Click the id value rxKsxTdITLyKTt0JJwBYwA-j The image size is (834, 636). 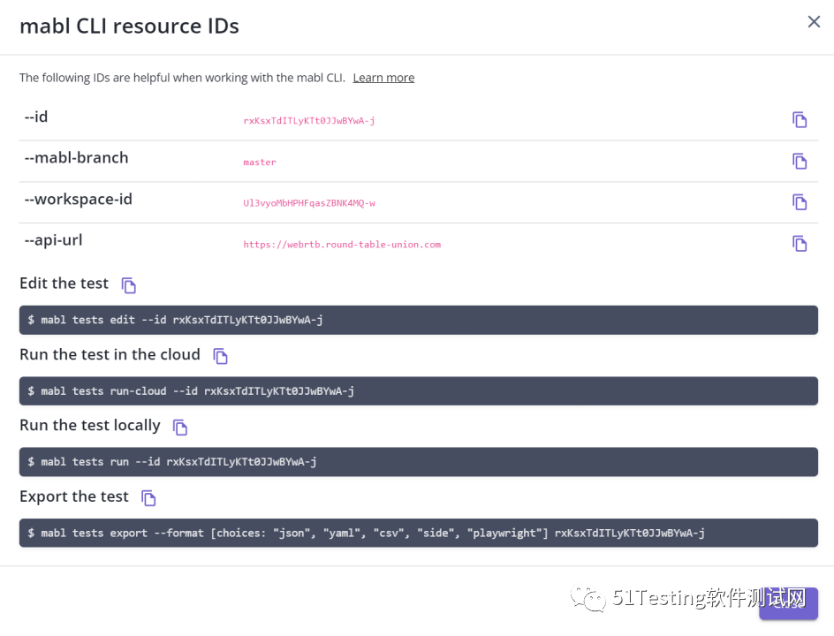[309, 121]
